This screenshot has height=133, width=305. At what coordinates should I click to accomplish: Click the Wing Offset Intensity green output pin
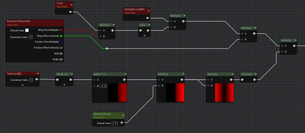(61, 36)
